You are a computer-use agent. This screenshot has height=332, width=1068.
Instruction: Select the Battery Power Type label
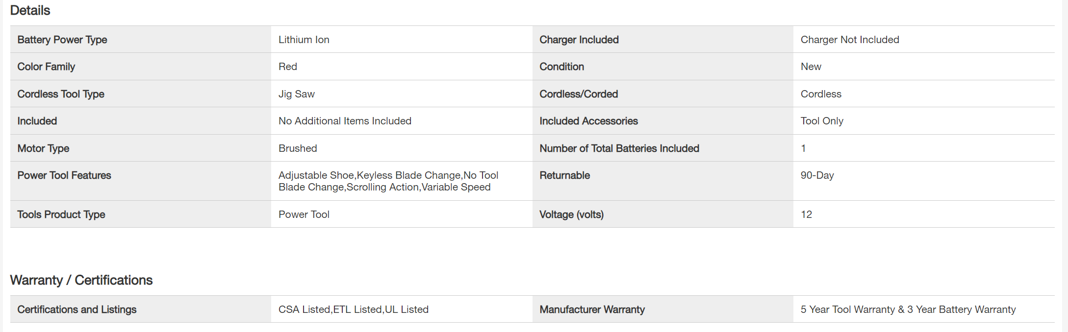(x=62, y=40)
